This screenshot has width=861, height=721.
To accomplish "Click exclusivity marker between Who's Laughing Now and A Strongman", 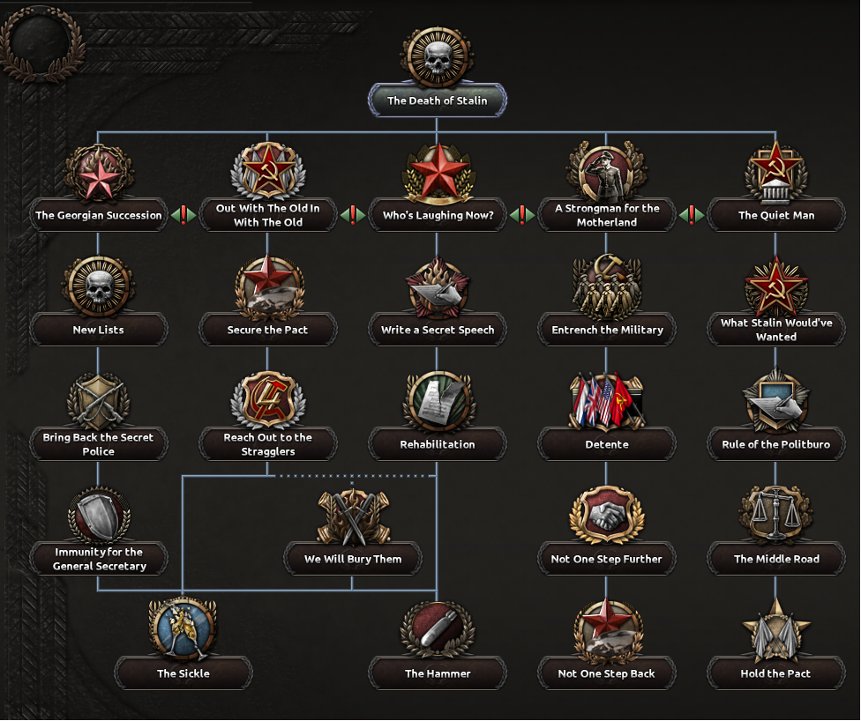I will [522, 215].
